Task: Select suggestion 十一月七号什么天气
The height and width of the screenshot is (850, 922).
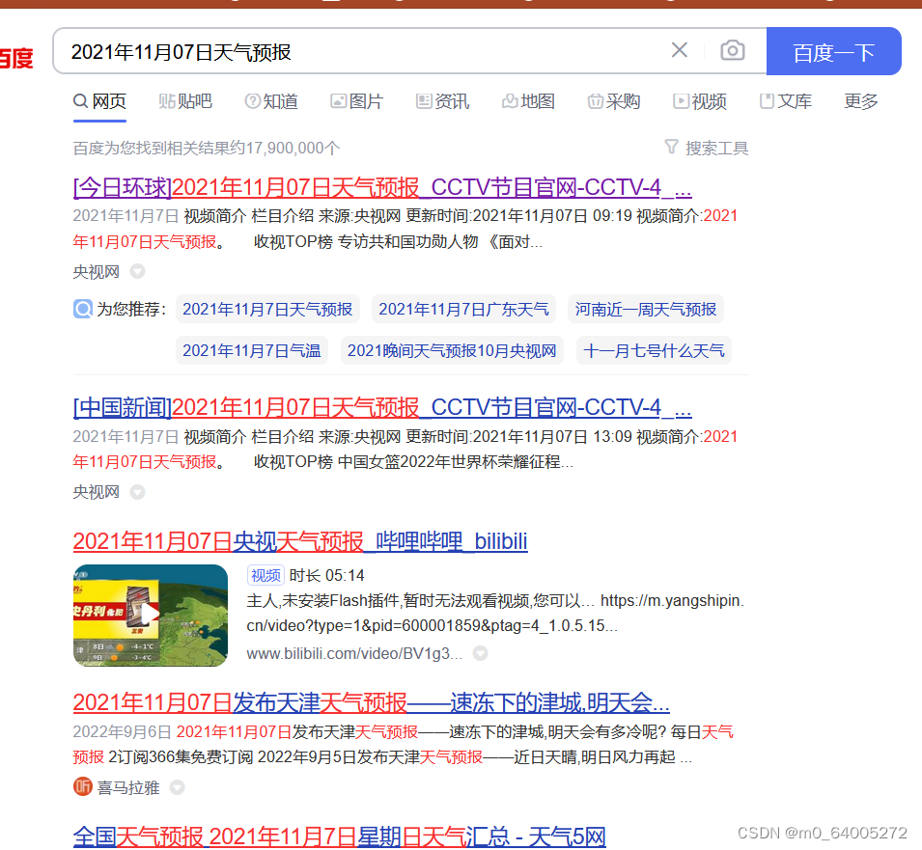Action: click(x=654, y=350)
